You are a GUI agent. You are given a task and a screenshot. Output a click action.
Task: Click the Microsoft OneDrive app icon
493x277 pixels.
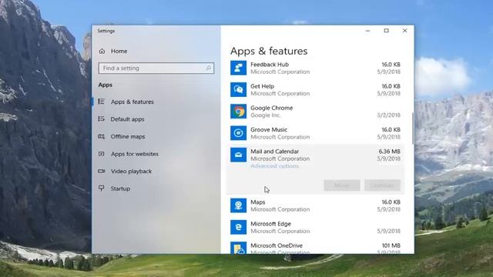238,248
